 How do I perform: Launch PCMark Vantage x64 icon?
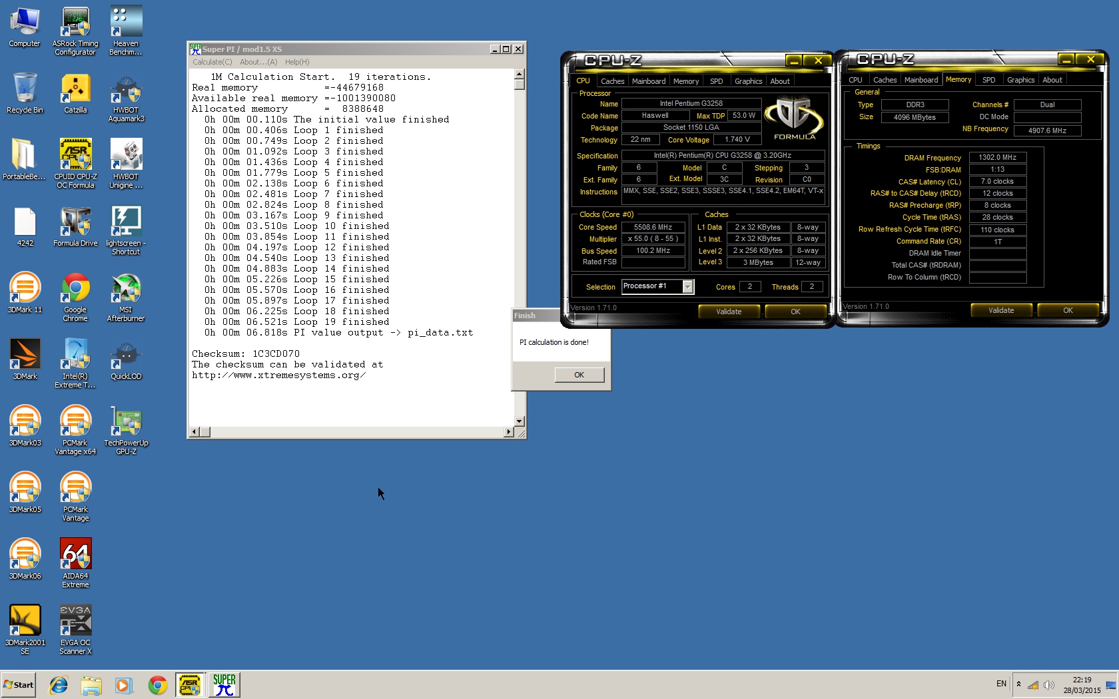[x=75, y=430]
